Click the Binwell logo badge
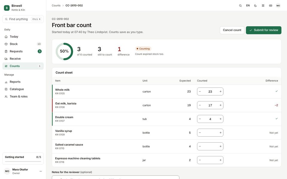This screenshot has width=287, height=179. point(7,8)
